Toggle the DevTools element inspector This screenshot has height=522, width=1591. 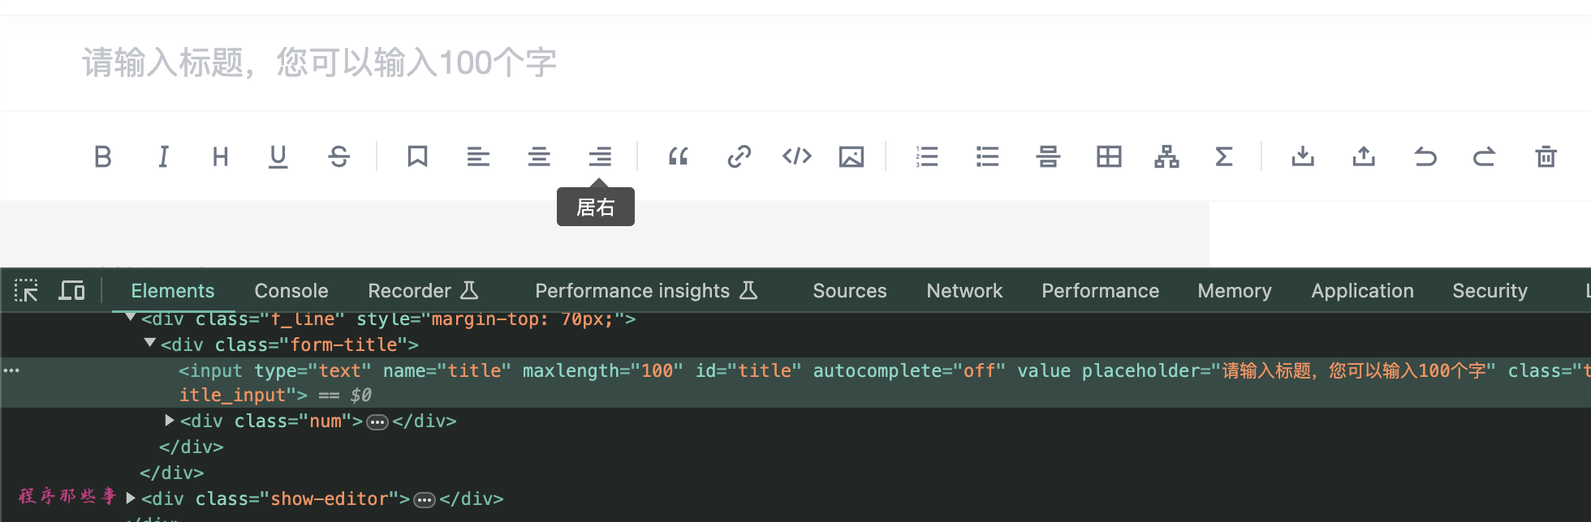pos(26,290)
